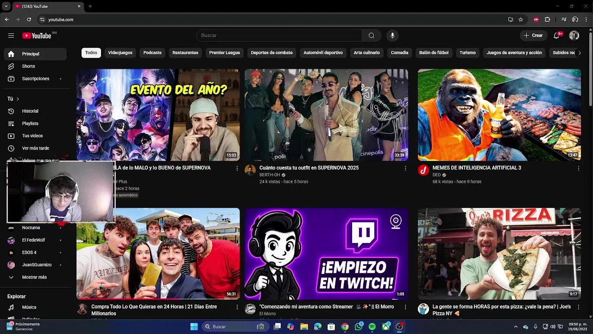Expand the Tú section chevron
This screenshot has height=334, width=593.
click(x=18, y=99)
